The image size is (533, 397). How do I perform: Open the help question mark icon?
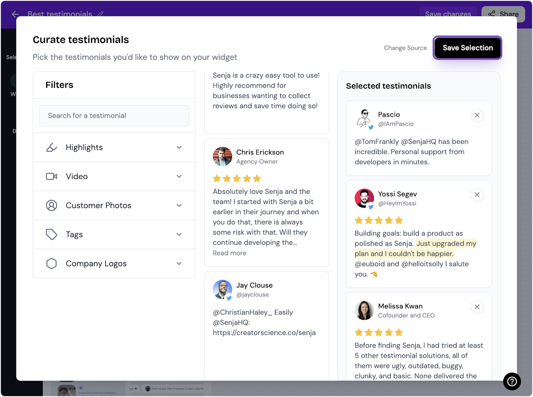click(512, 381)
